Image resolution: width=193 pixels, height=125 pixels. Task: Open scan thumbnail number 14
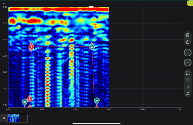click(18, 118)
